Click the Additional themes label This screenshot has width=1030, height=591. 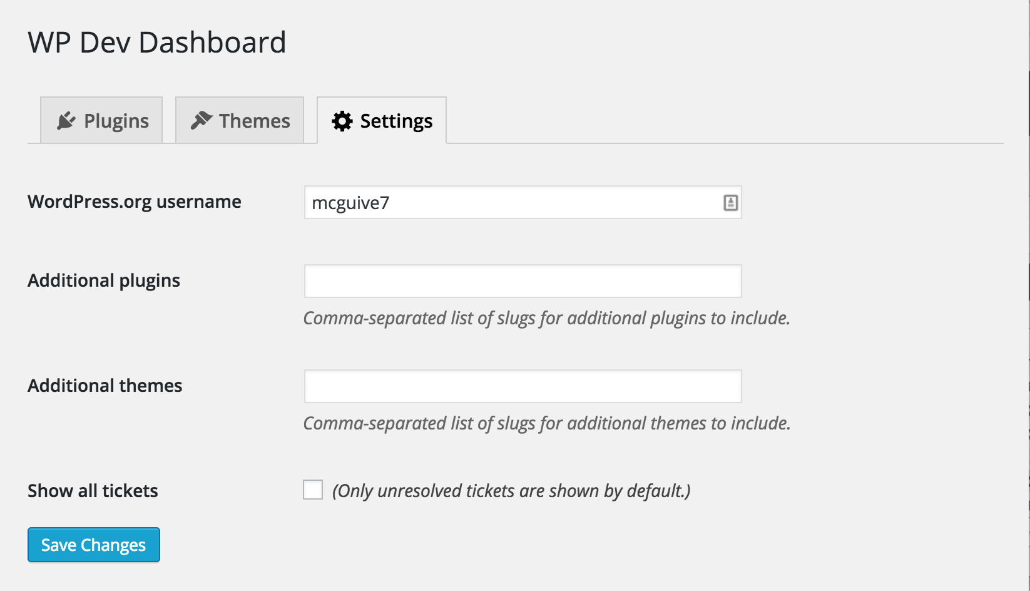click(x=105, y=386)
